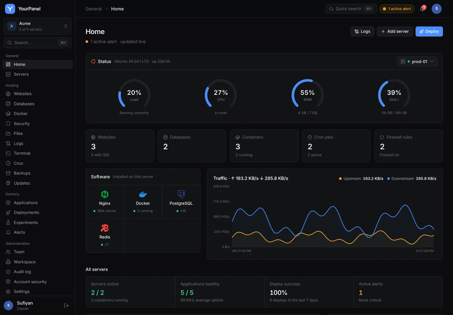Click the globe icon on Websites card

pyautogui.click(x=93, y=137)
